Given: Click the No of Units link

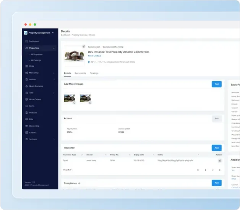Looking at the screenshot, I should pos(94,56).
